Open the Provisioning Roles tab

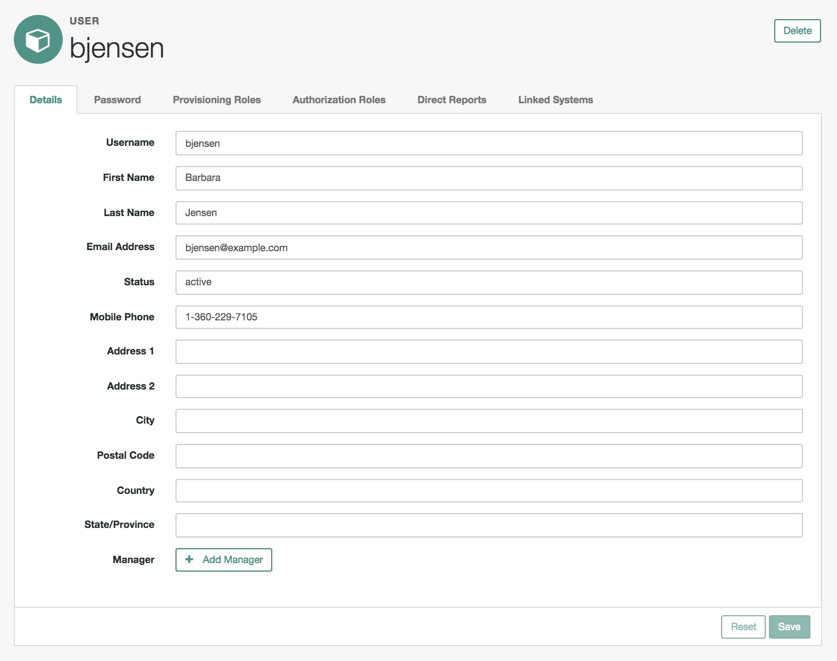pyautogui.click(x=216, y=100)
